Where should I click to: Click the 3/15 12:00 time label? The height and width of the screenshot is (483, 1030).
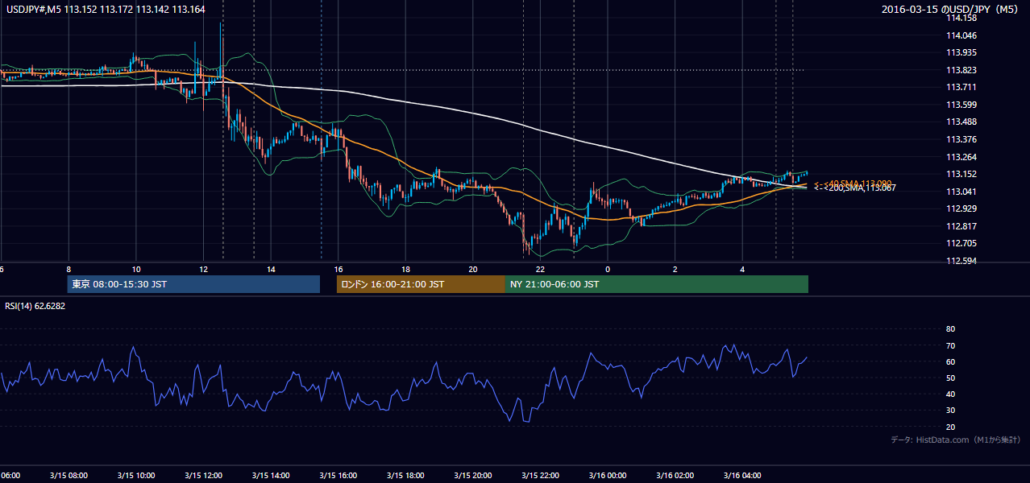coord(203,475)
